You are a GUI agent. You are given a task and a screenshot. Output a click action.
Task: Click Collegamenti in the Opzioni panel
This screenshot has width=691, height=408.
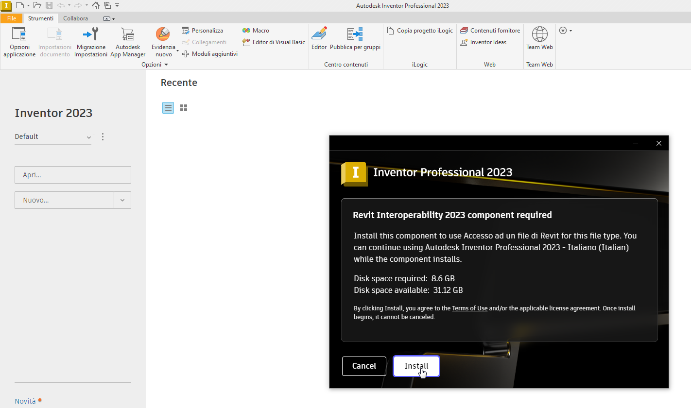tap(204, 42)
